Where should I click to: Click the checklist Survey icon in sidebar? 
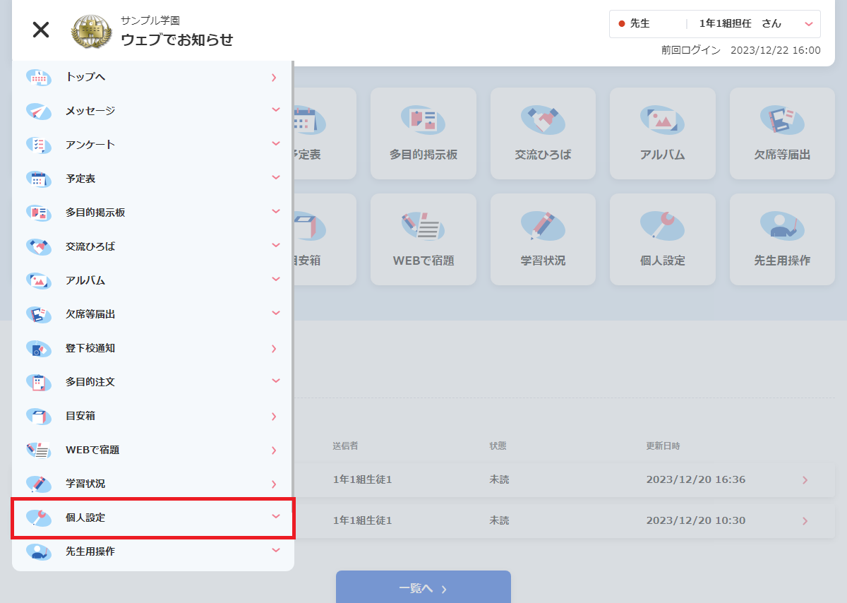pos(39,145)
